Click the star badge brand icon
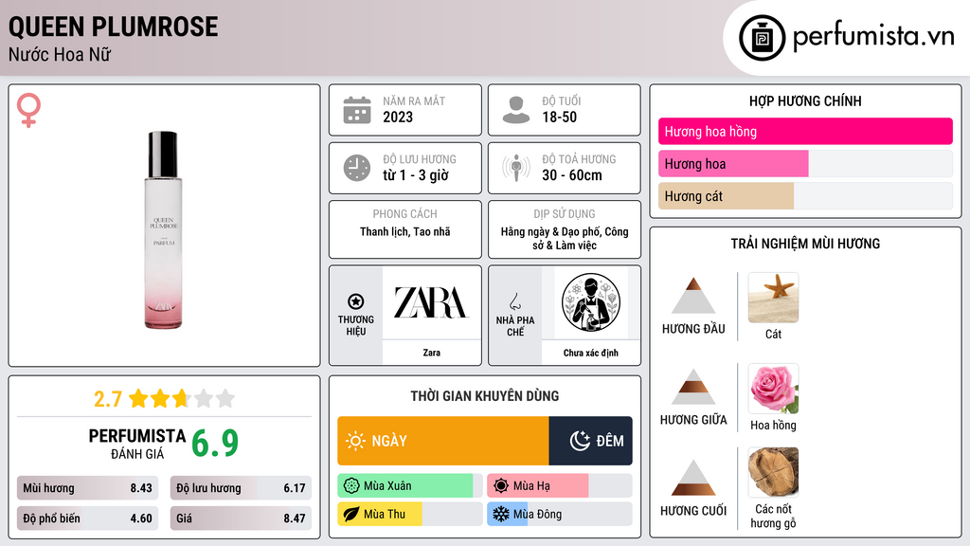970x546 pixels. click(356, 301)
